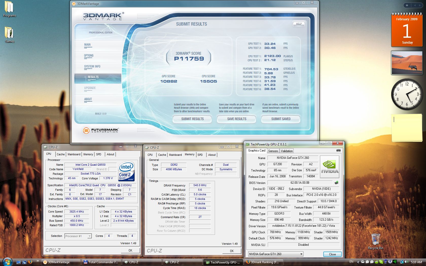426x266 pixels.
Task: Click Switch between windows quick launch icon
Action: [x=24, y=262]
